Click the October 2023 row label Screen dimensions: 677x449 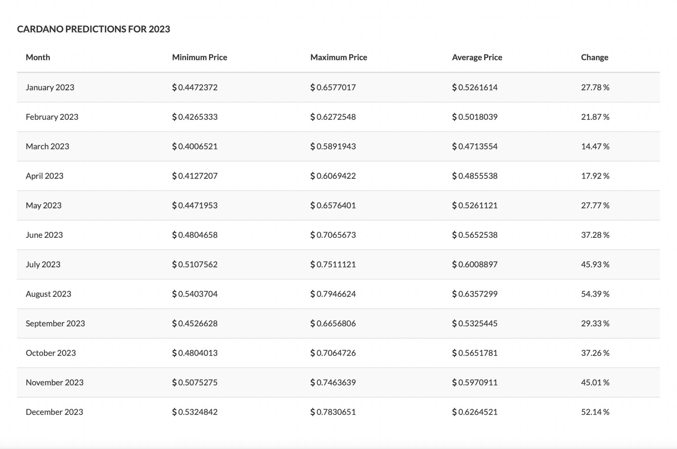(51, 353)
